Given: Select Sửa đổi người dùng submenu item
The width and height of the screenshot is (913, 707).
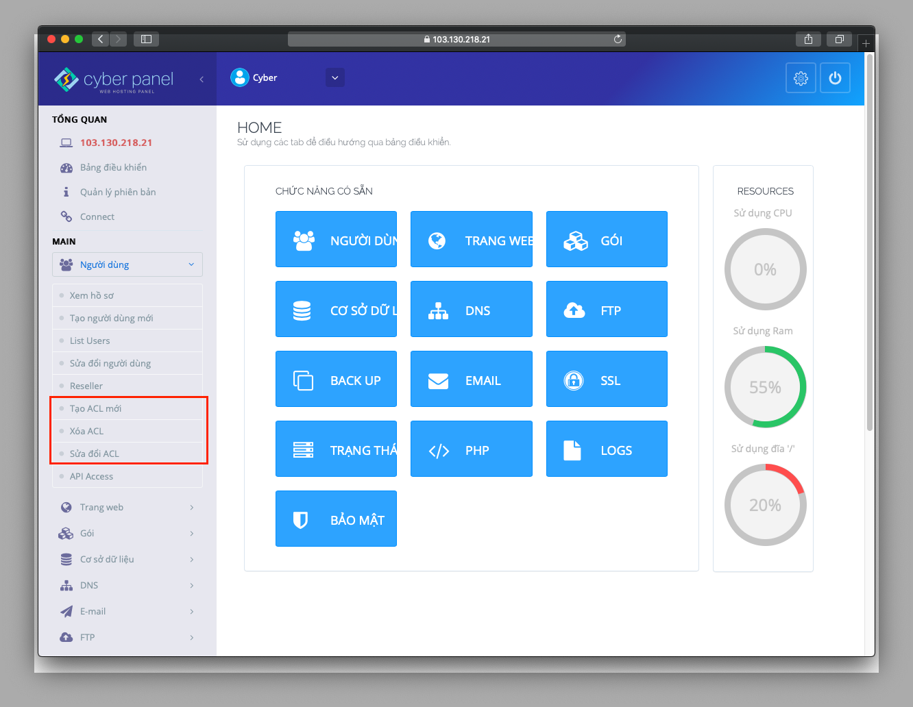Looking at the screenshot, I should click(x=127, y=363).
